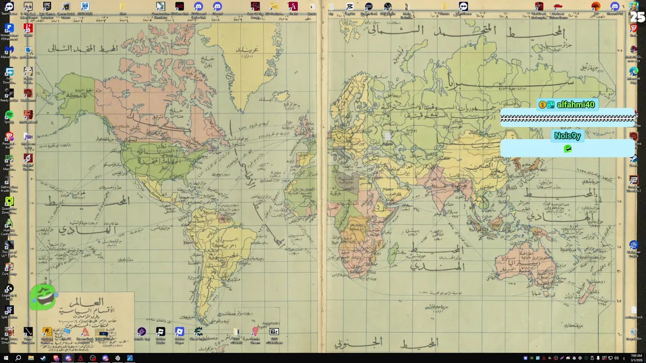Select the Discord PTB desktop icon
The image size is (646, 363).
pyautogui.click(x=615, y=8)
